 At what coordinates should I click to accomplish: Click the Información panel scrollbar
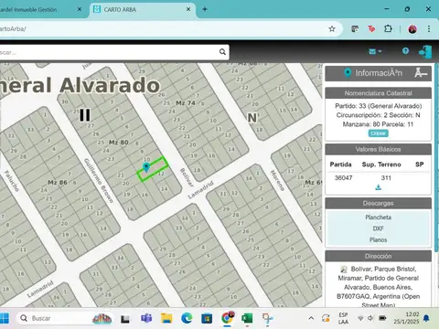point(437,158)
